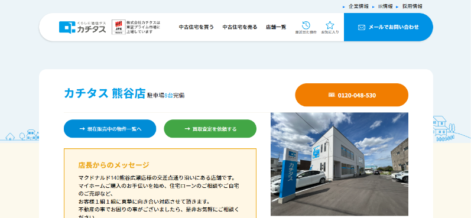This screenshot has height=218, width=471.
Task: Click the カチタス 熊谷店 heading
Action: click(x=105, y=93)
